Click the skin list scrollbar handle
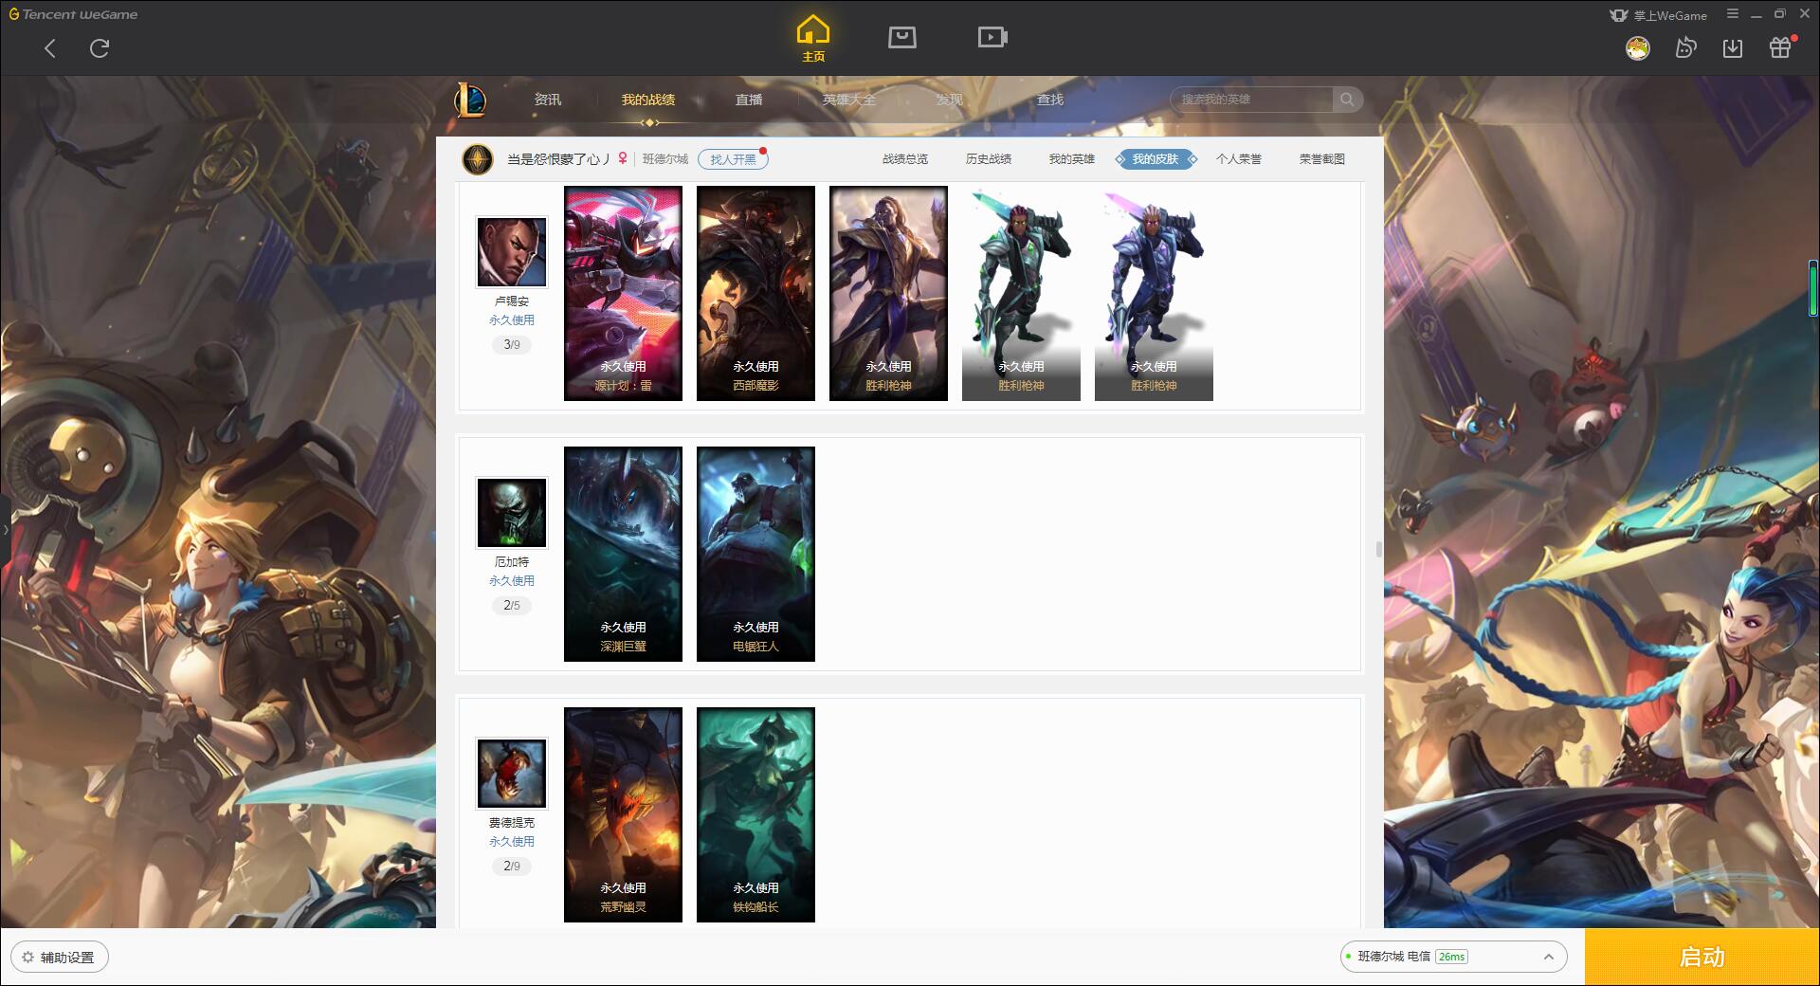Screen dimensions: 1820x986 [x=1378, y=550]
